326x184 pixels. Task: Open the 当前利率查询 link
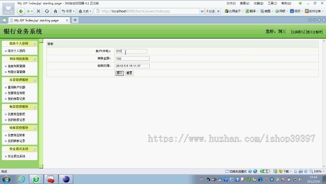point(16,66)
